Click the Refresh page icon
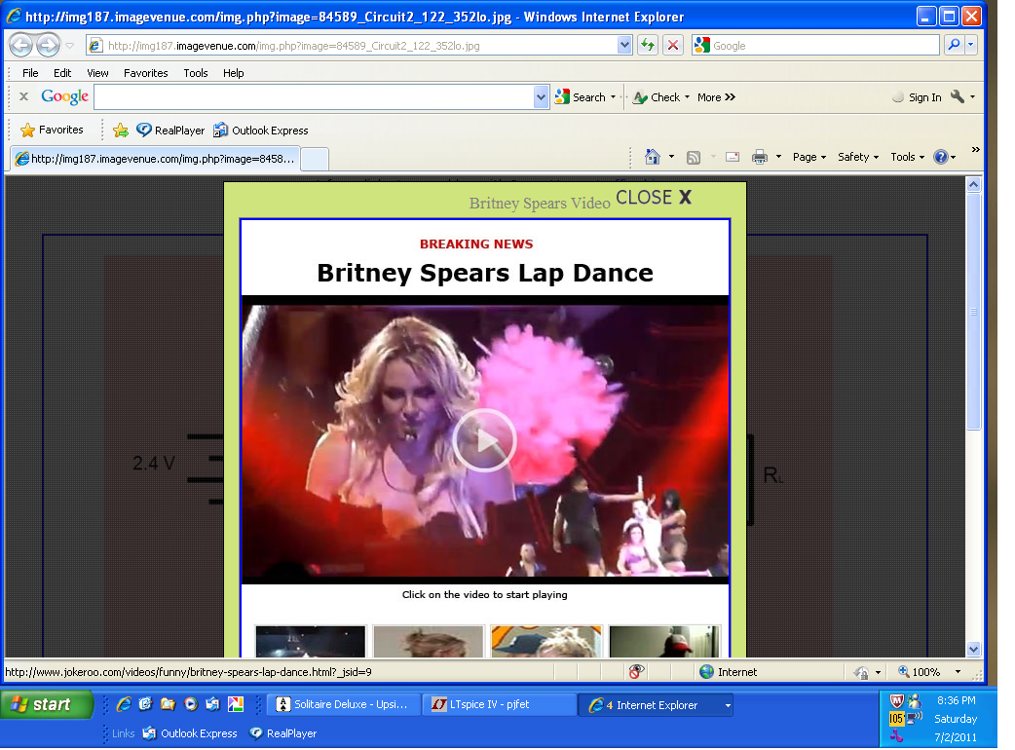The image size is (1015, 750). coord(648,46)
